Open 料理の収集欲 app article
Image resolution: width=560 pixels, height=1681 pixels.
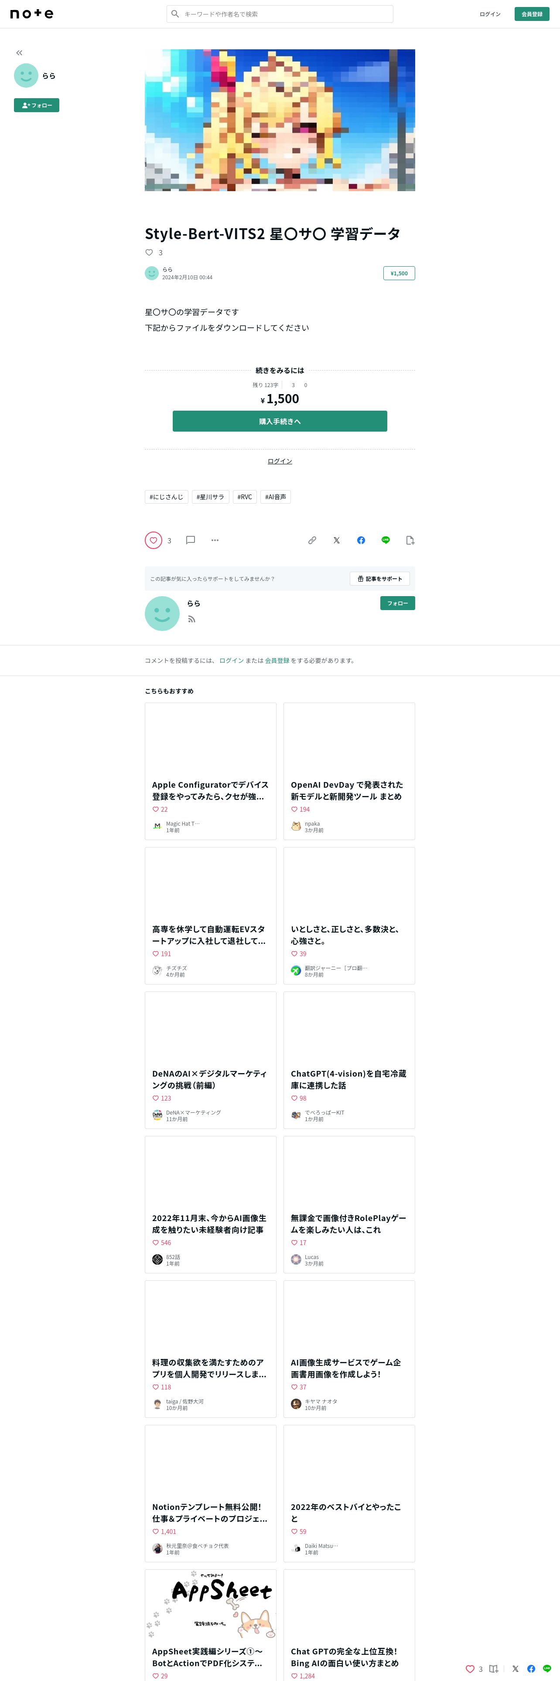211,1349
